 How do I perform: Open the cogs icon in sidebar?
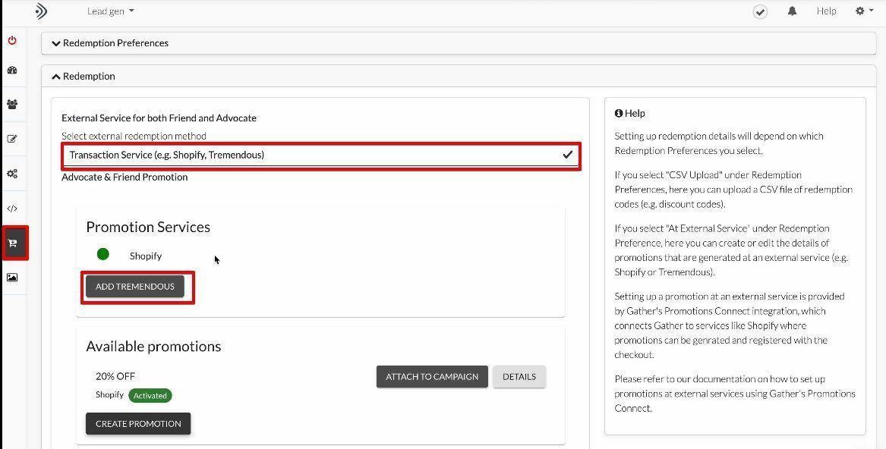click(12, 174)
